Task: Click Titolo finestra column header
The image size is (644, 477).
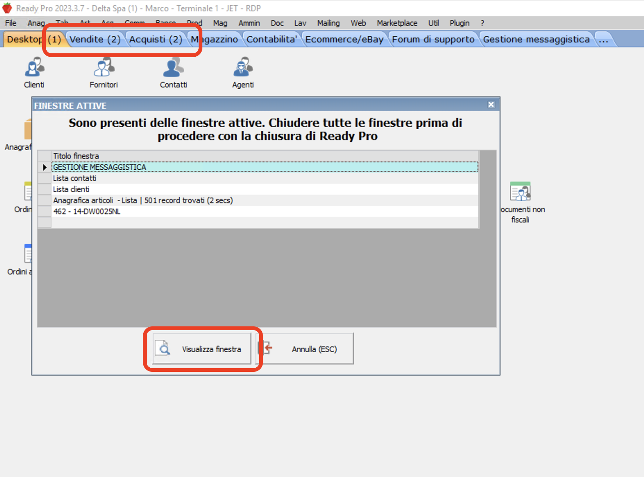Action: coord(265,156)
